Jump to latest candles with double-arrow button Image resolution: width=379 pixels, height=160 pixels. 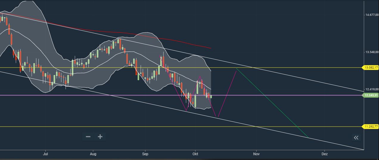point(356,137)
